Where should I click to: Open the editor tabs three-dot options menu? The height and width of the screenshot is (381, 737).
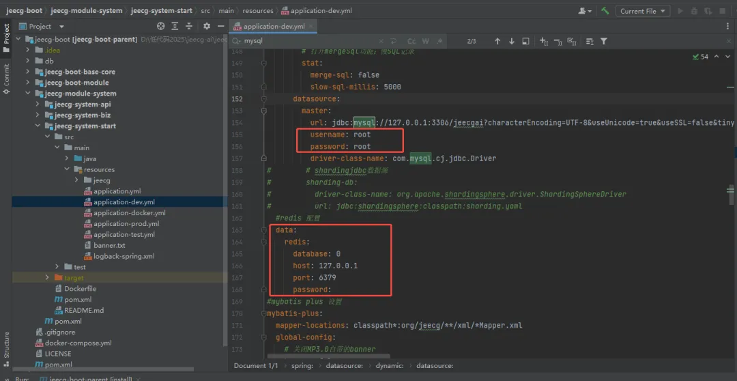(727, 27)
